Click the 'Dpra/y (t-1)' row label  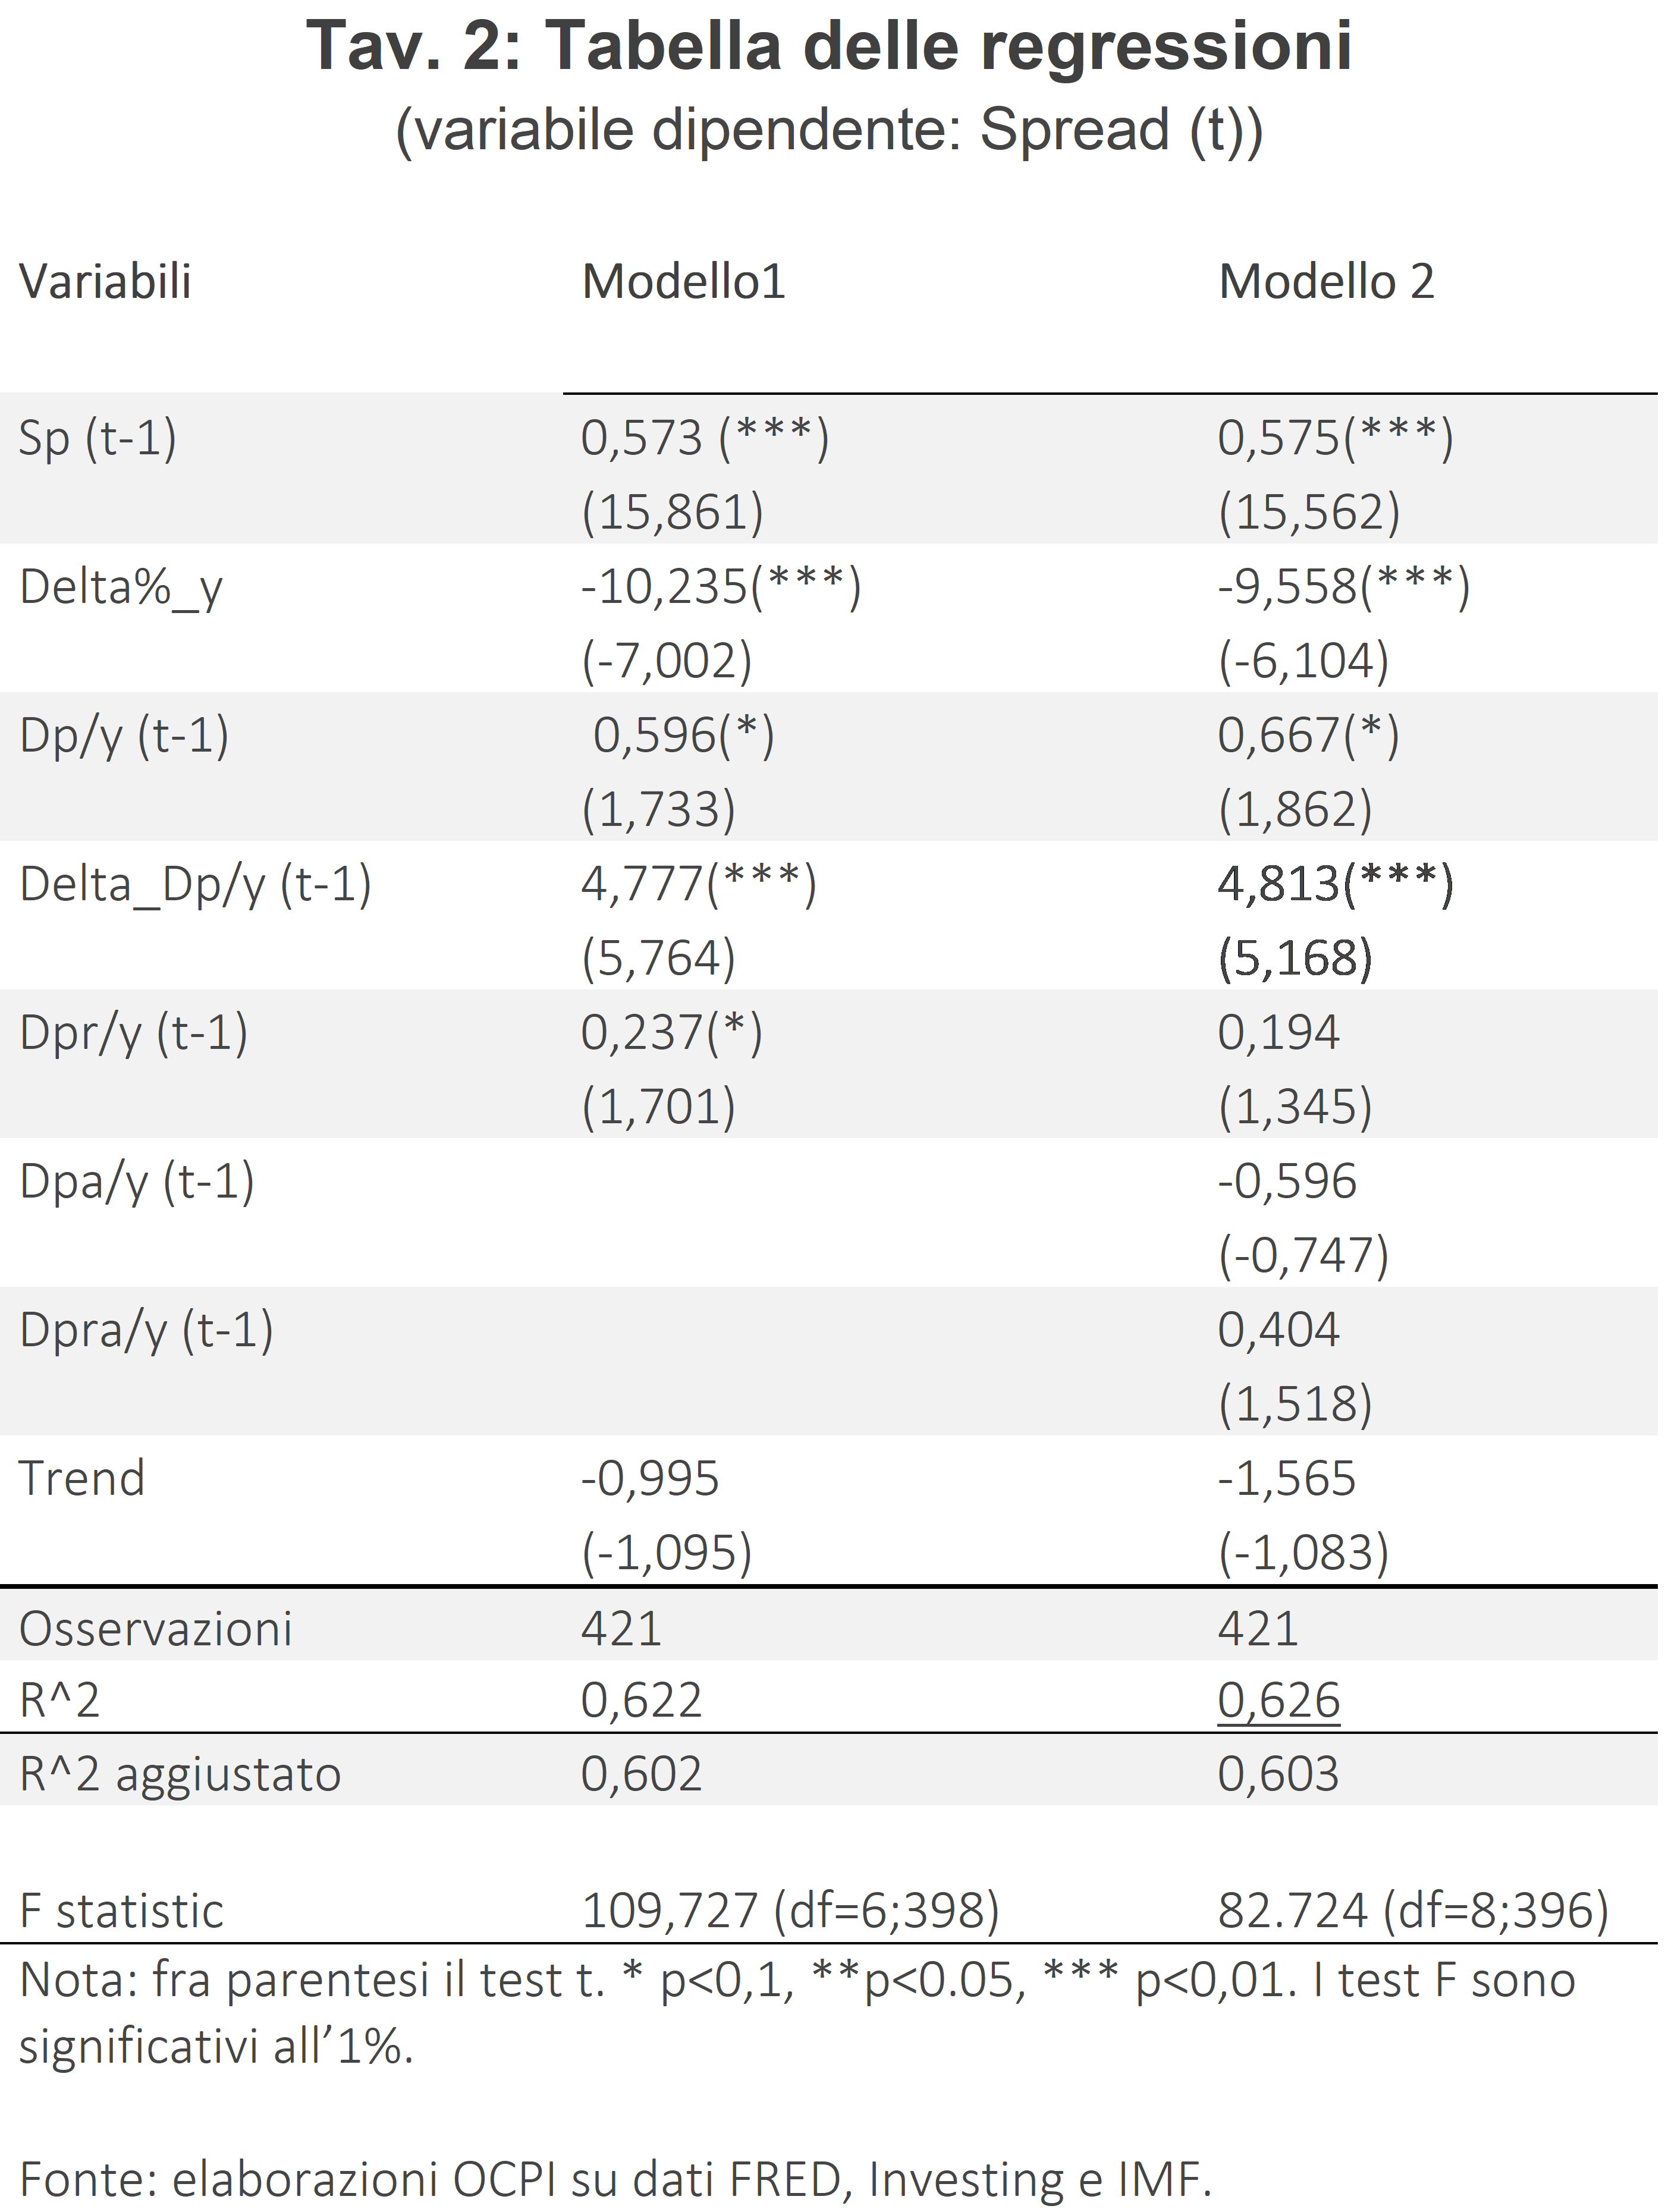pyautogui.click(x=146, y=1330)
